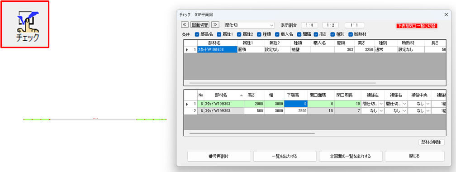Click upper table 断熱材 column header
This screenshot has width=456, height=172.
(x=411, y=43)
